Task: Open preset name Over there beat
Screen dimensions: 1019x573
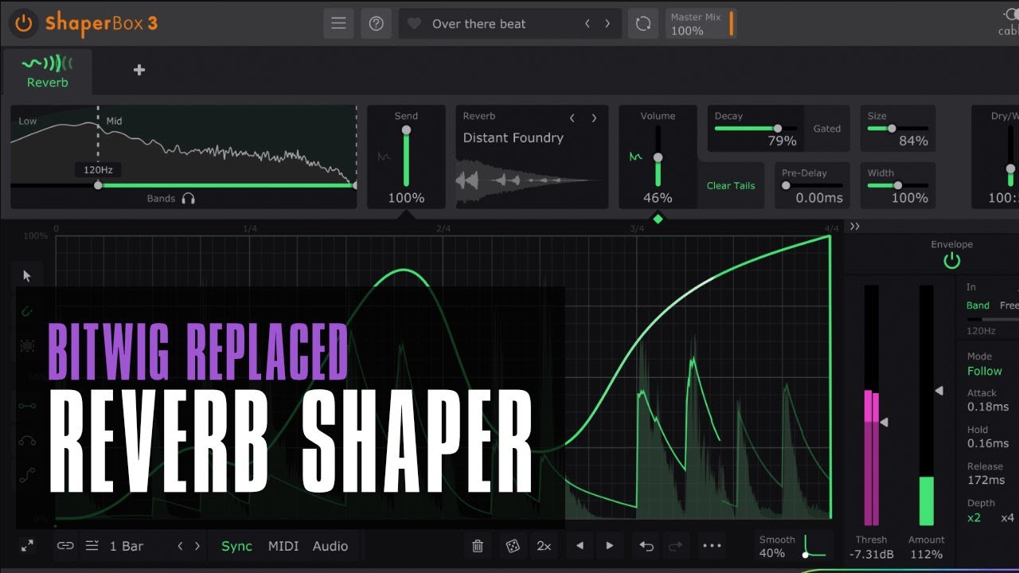Action: (x=478, y=24)
